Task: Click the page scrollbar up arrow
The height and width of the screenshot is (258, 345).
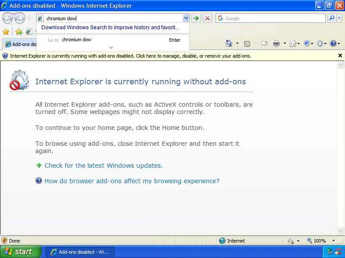Action: coord(340,65)
